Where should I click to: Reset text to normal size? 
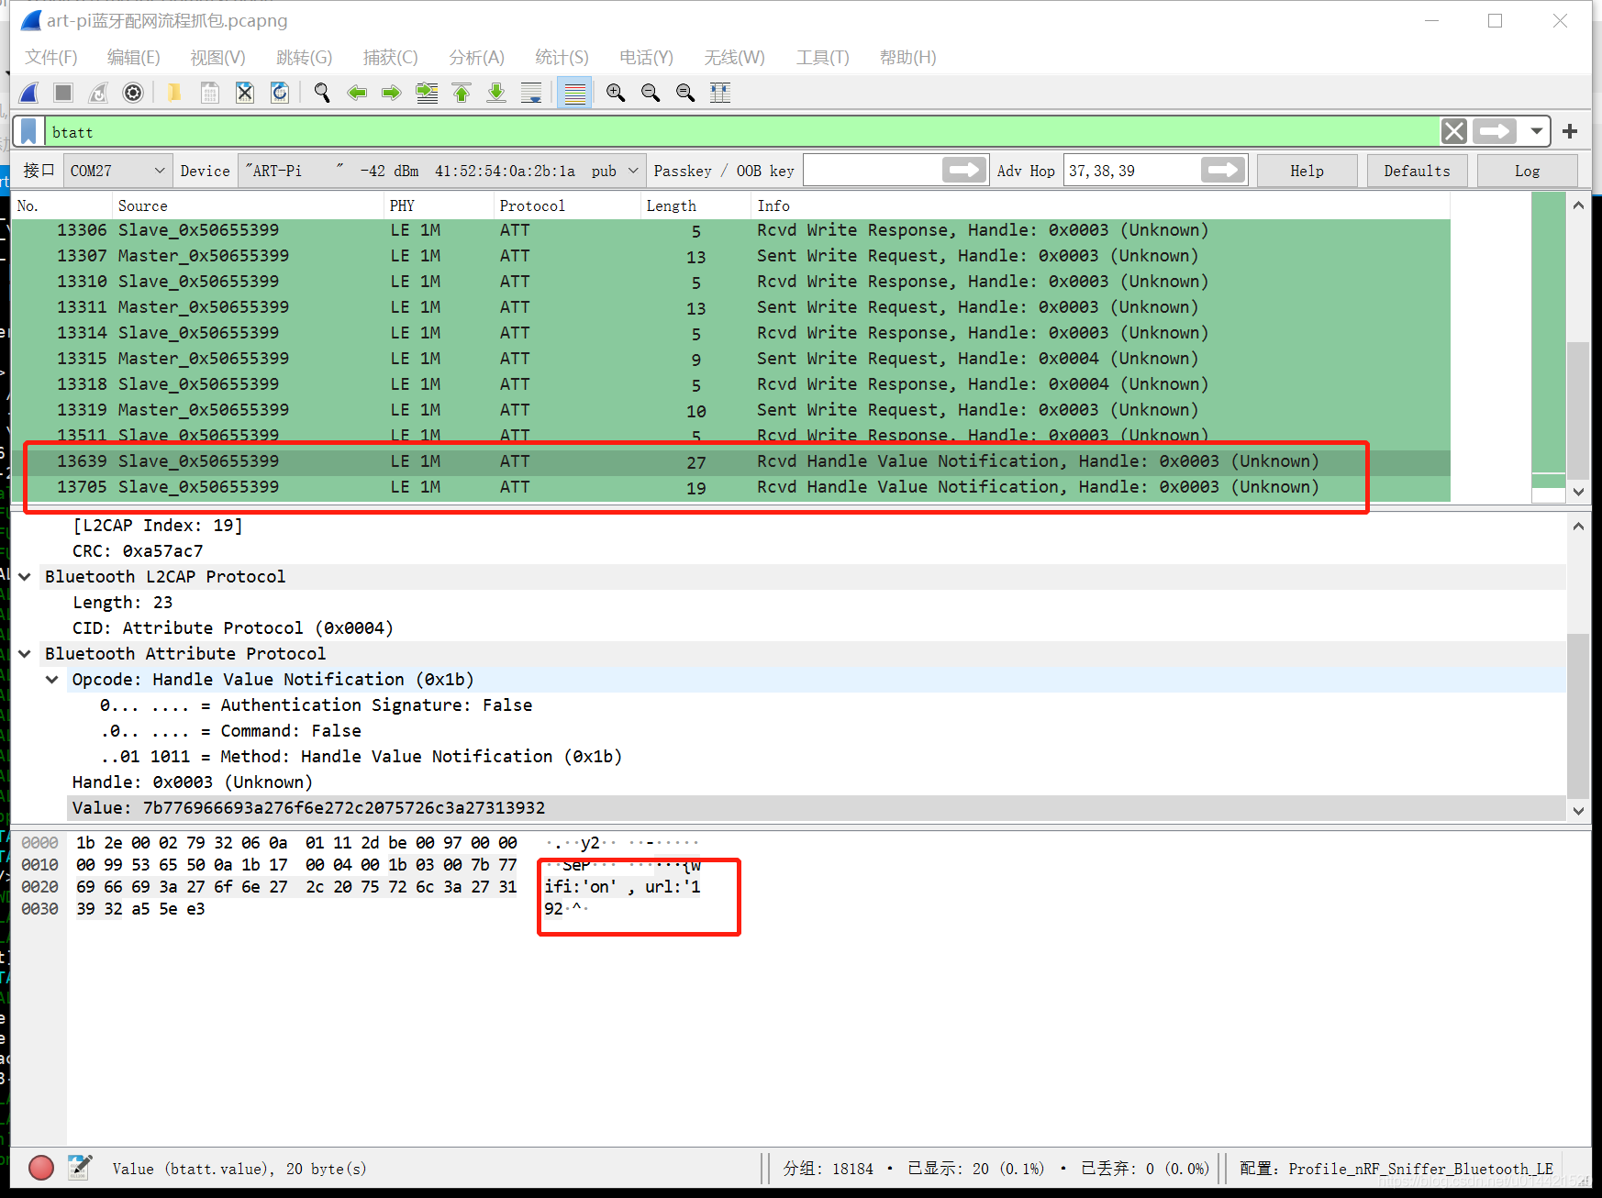click(685, 93)
